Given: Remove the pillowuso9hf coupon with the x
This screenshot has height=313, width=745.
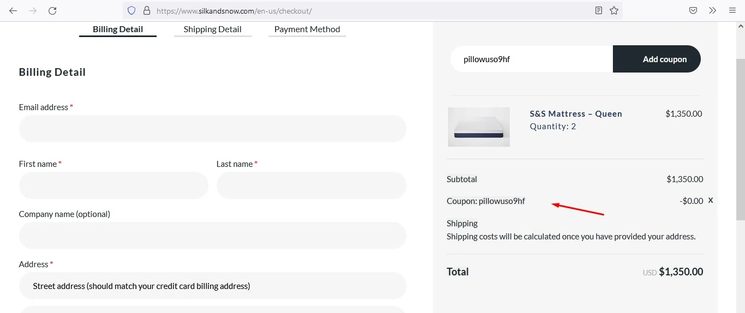Looking at the screenshot, I should pyautogui.click(x=711, y=200).
